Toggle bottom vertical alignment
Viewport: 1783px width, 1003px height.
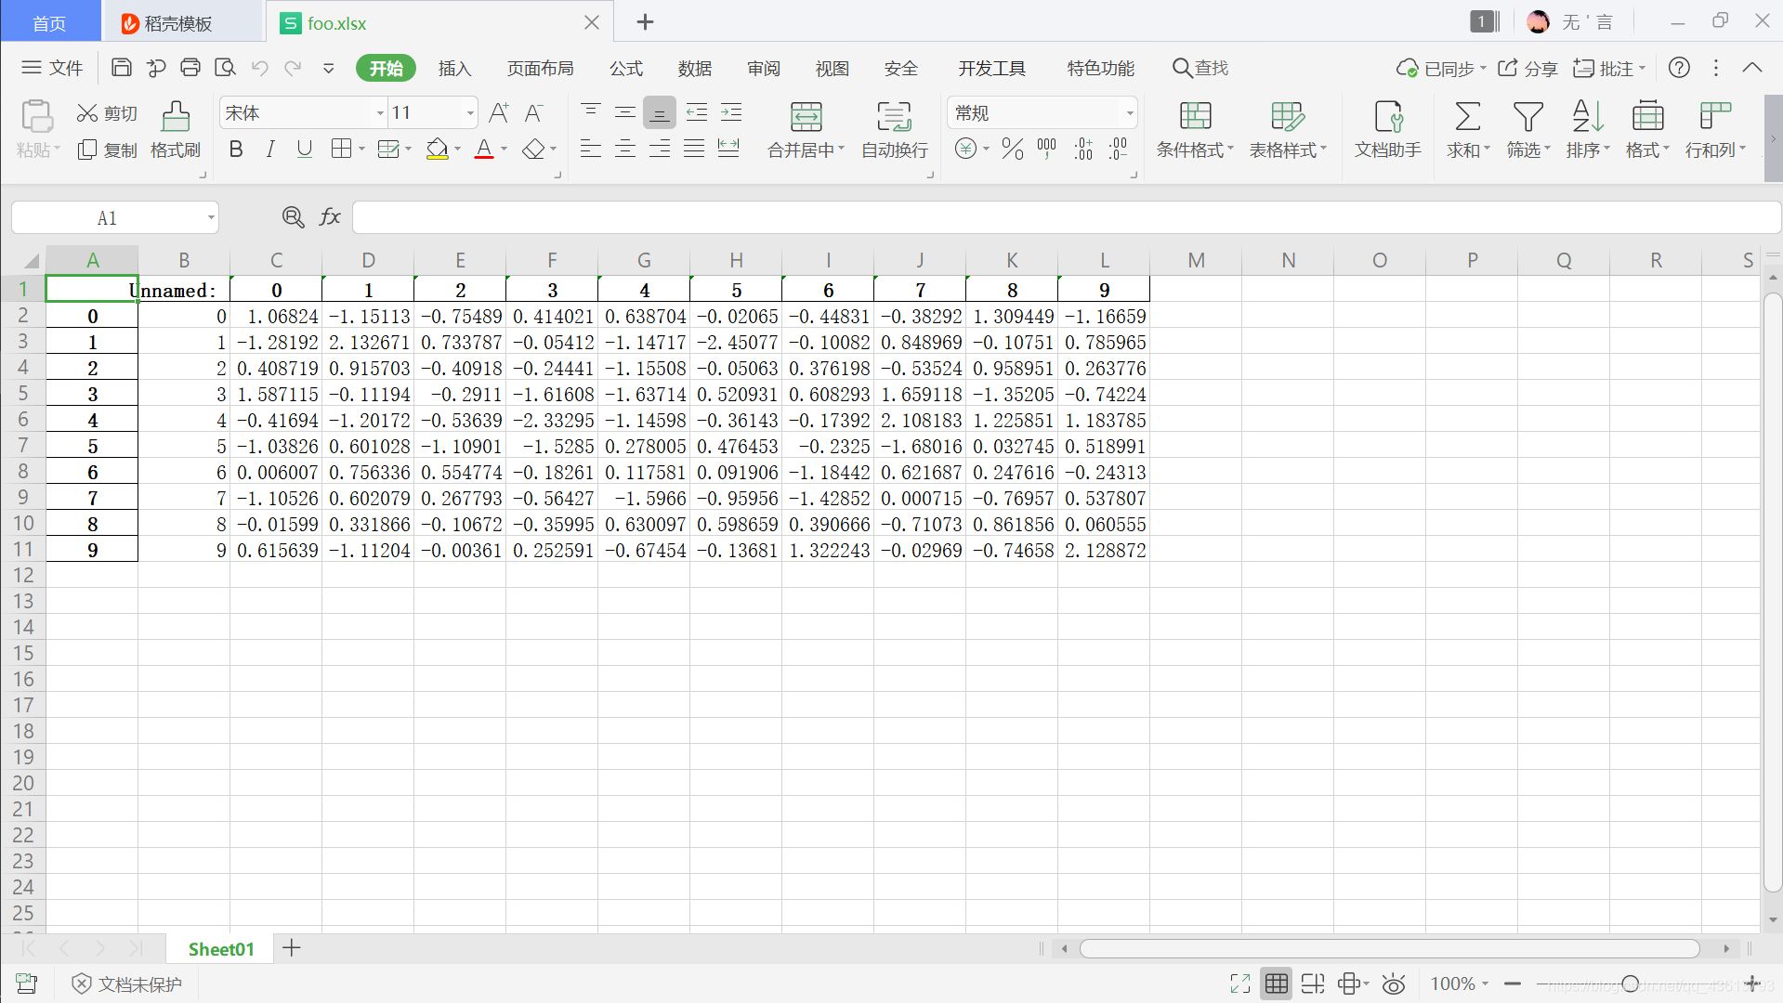tap(660, 113)
